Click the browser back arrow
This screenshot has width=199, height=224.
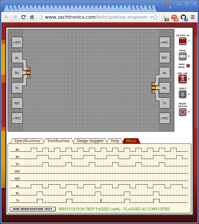[x=6, y=17]
